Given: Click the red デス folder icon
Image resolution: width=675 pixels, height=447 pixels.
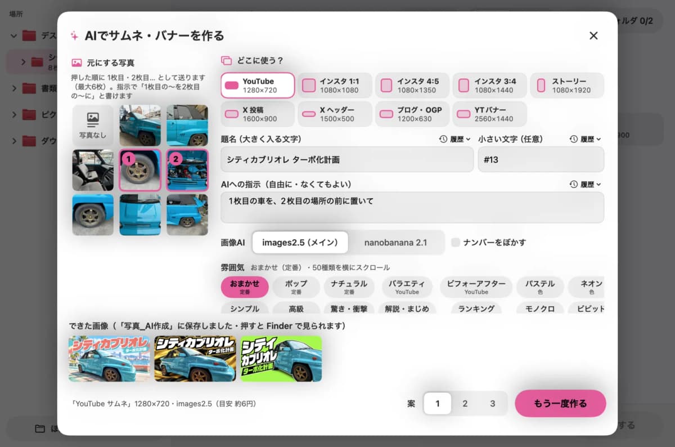Looking at the screenshot, I should [x=29, y=35].
